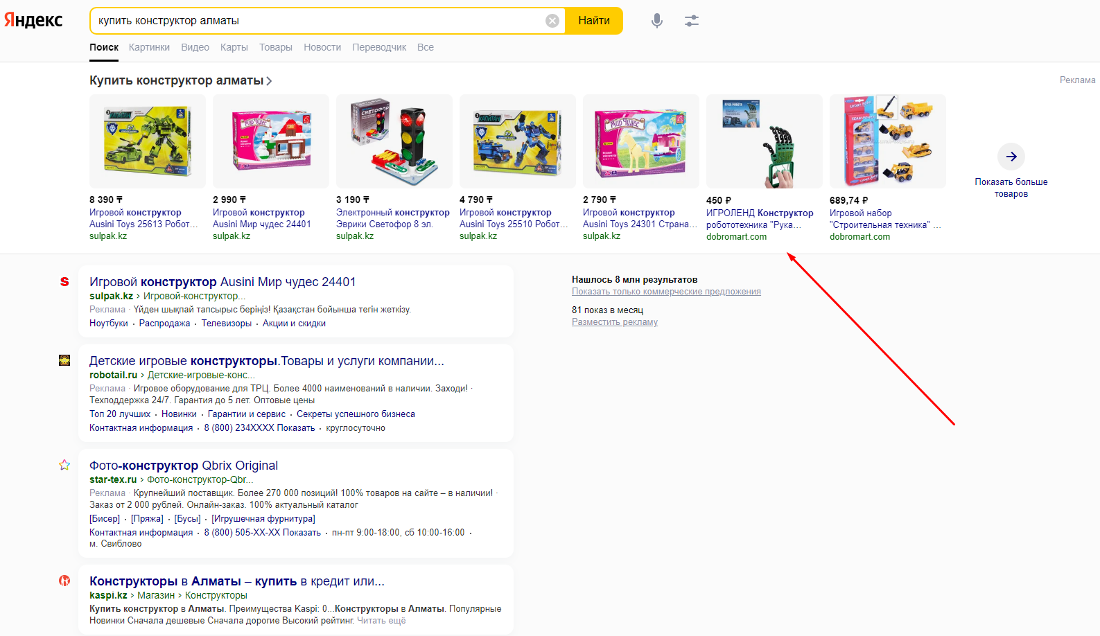Image resolution: width=1100 pixels, height=636 pixels.
Task: Open 'Детские игровые конструкторы' result title
Action: [267, 361]
